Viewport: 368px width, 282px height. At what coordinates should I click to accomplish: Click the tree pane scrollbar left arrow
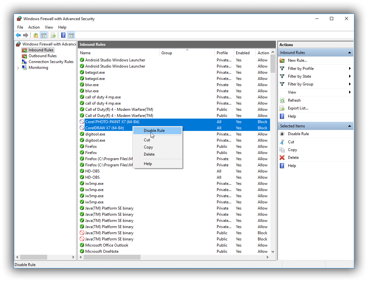(x=17, y=257)
